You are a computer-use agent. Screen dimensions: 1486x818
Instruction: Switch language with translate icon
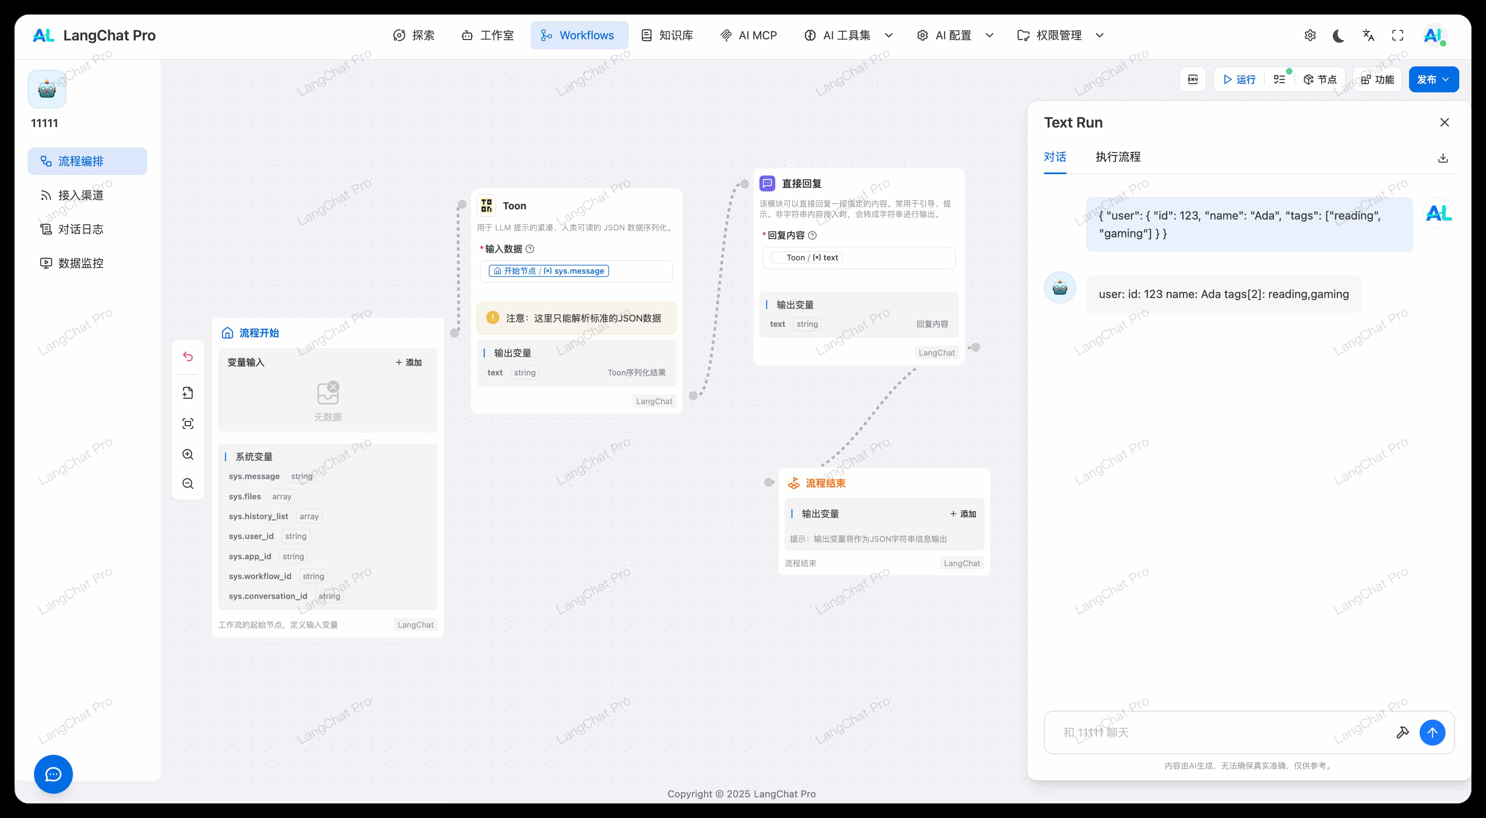1368,36
